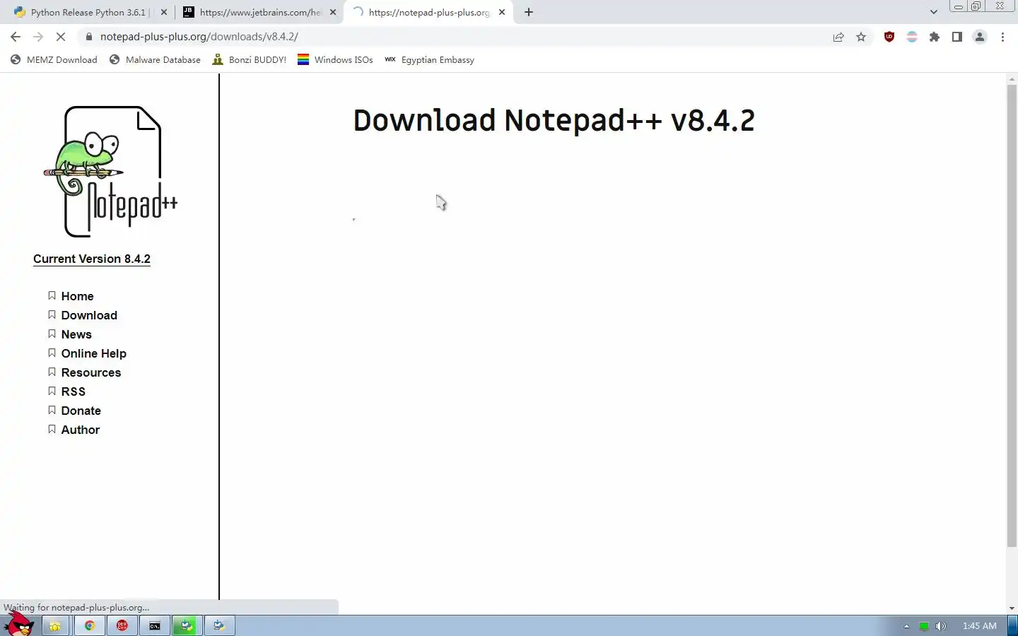Open Resources in the sidebar menu
This screenshot has width=1018, height=636.
[x=90, y=372]
